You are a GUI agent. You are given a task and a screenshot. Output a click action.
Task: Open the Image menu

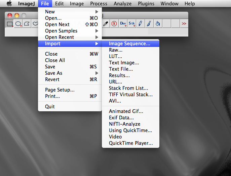click(77, 4)
